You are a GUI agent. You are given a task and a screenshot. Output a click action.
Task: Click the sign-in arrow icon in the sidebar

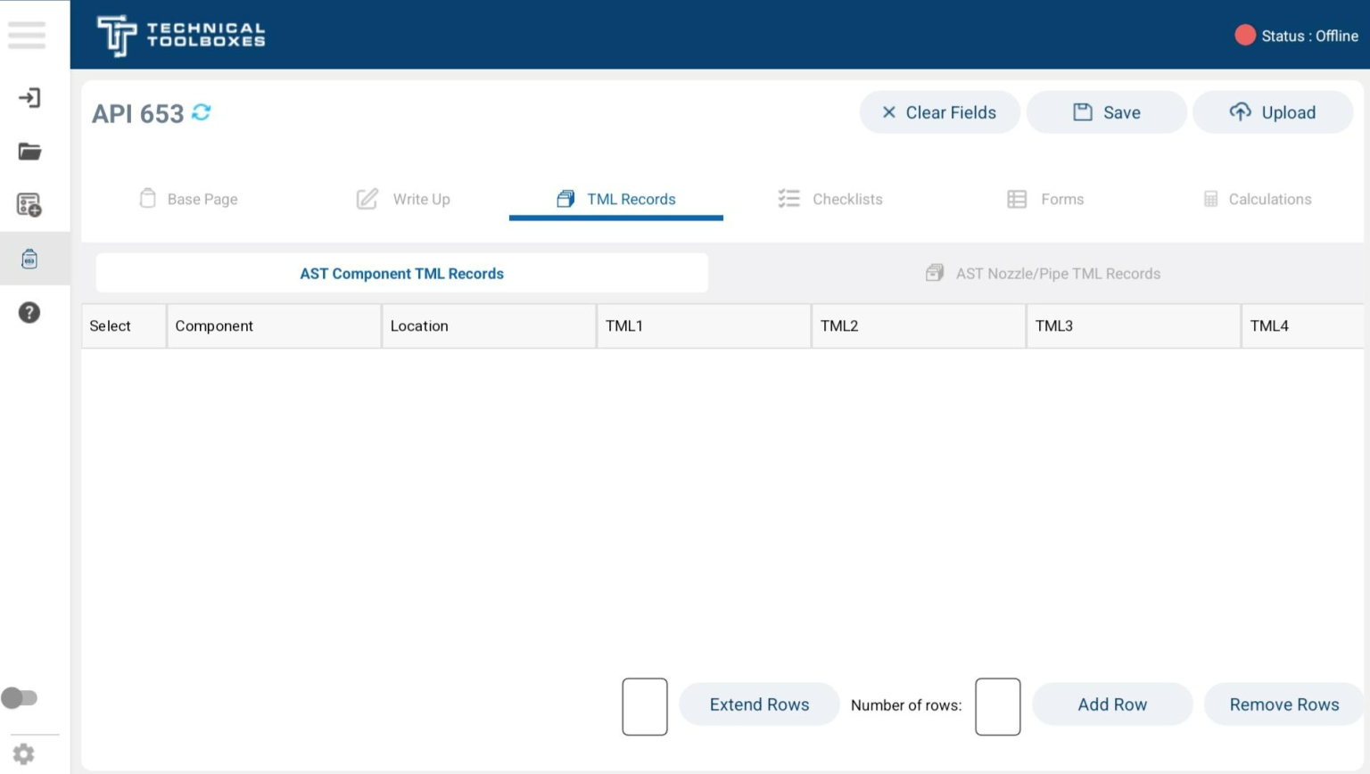coord(29,98)
